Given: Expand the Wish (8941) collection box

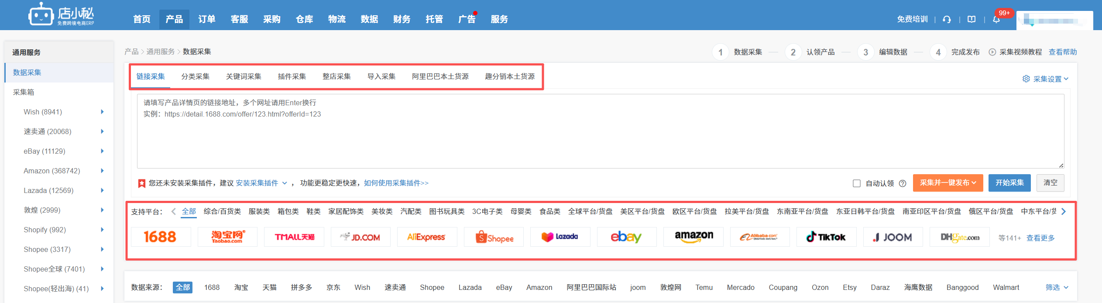Looking at the screenshot, I should point(102,112).
